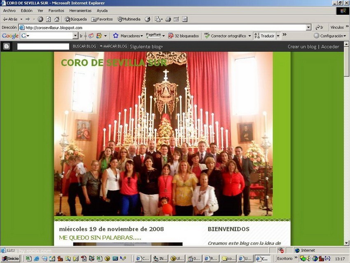This screenshot has height=263, width=350.
Task: Click the Stop loading icon
Action: click(x=40, y=19)
